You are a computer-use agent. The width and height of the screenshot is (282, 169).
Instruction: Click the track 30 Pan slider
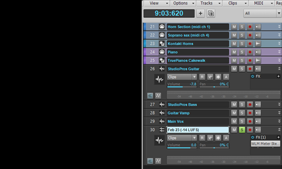[214, 146]
